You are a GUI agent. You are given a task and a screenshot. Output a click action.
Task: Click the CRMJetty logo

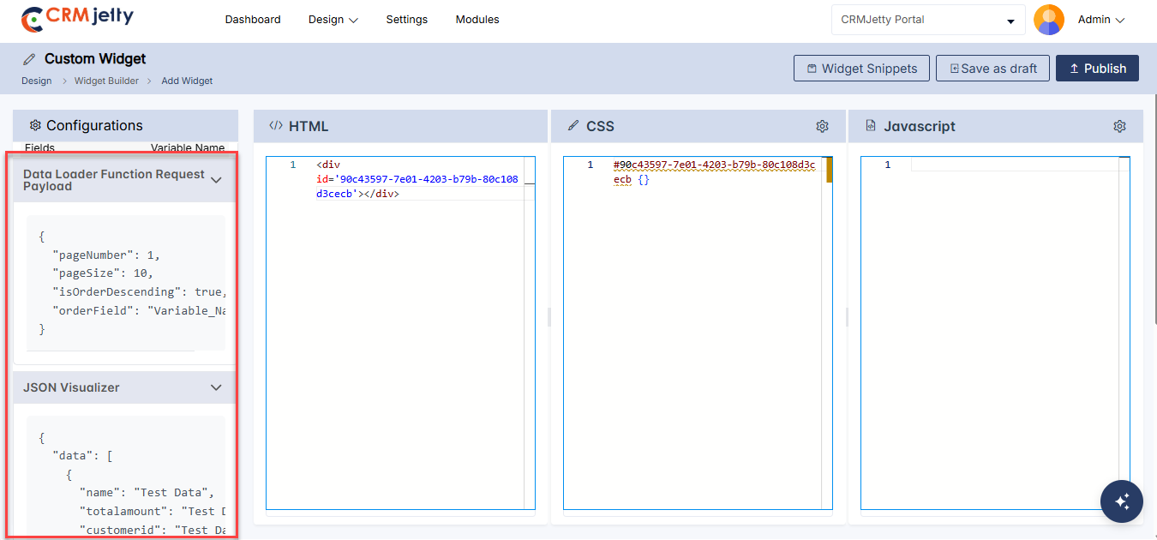(x=77, y=19)
